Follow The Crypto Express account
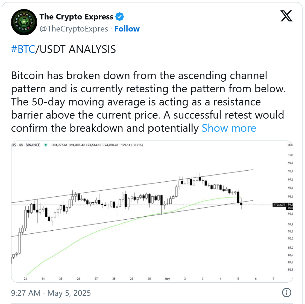Image resolution: width=305 pixels, height=304 pixels. click(127, 29)
